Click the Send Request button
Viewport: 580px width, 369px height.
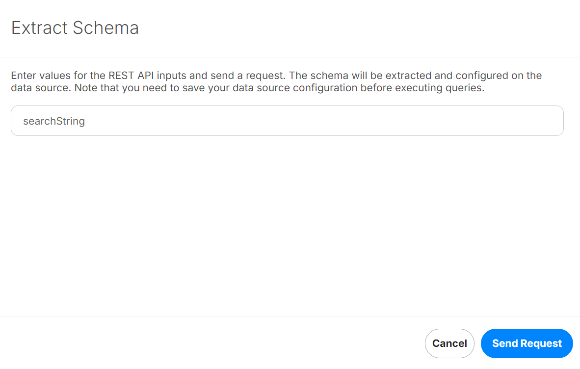click(527, 343)
